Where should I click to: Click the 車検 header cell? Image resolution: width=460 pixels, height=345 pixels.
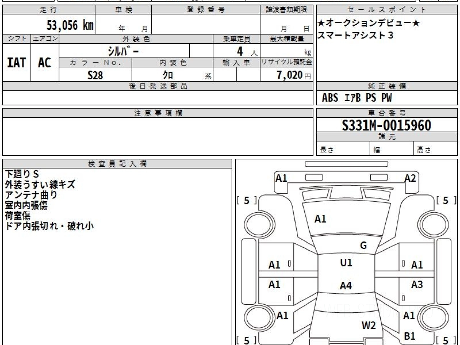[x=123, y=10]
